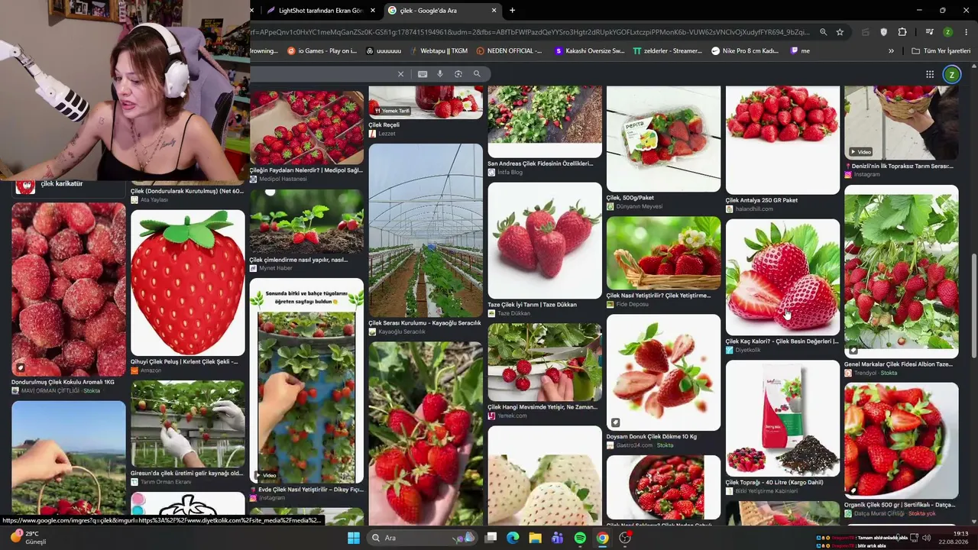Open a new browser tab
The width and height of the screenshot is (978, 550).
pos(512,11)
